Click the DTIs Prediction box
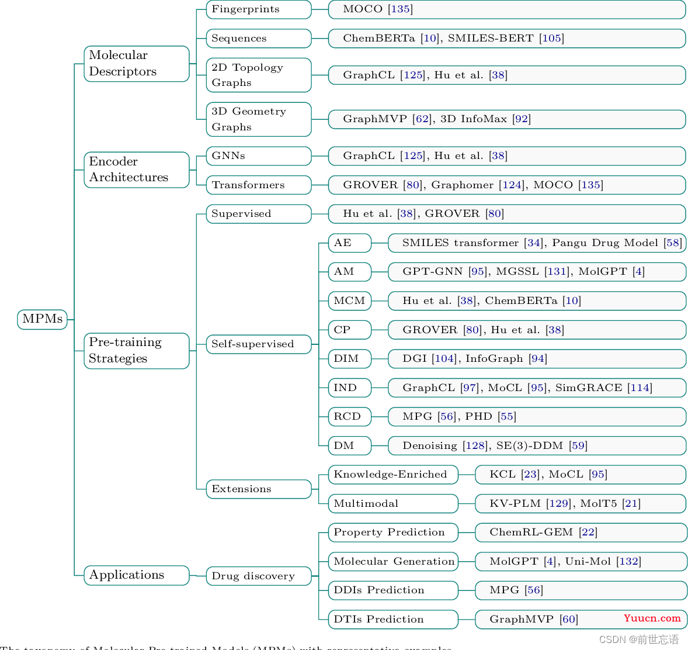This screenshot has height=650, width=688. point(393,619)
